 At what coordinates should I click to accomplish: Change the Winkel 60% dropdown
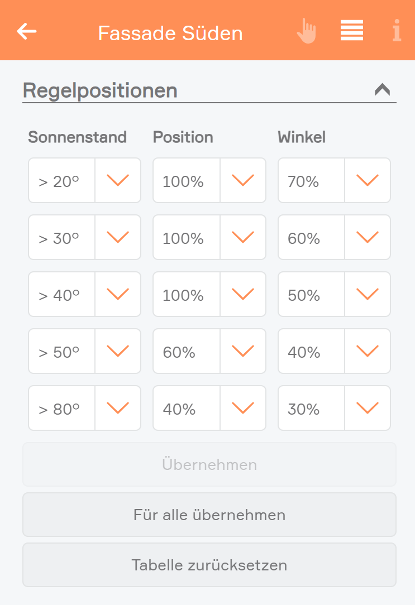click(334, 237)
